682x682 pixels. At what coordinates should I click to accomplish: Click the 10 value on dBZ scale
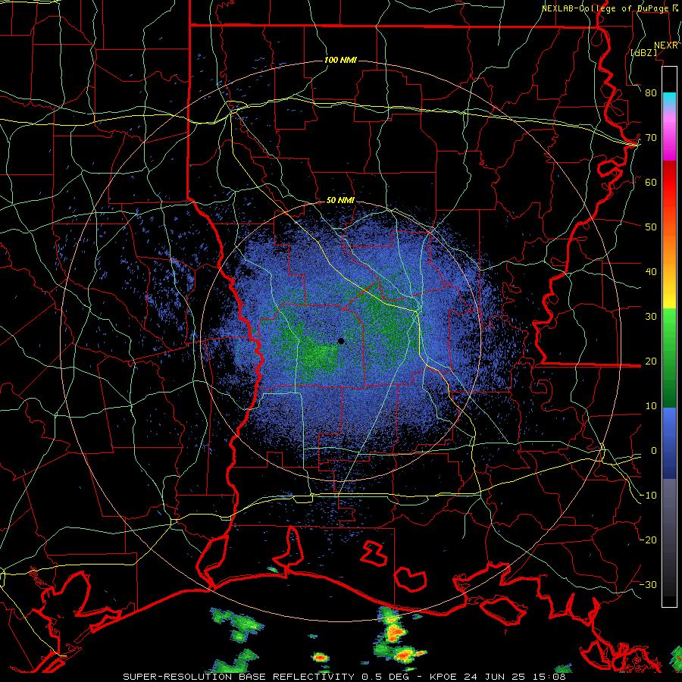coord(651,406)
